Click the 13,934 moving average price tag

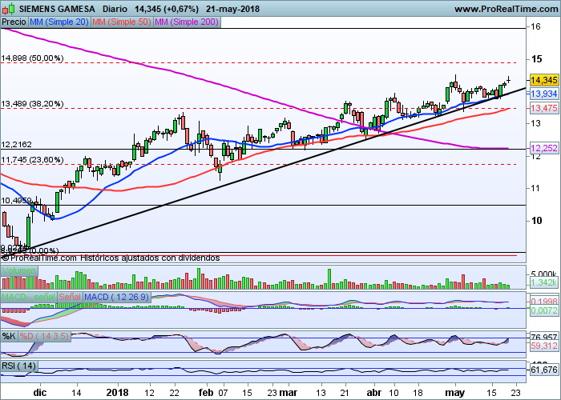tap(543, 94)
